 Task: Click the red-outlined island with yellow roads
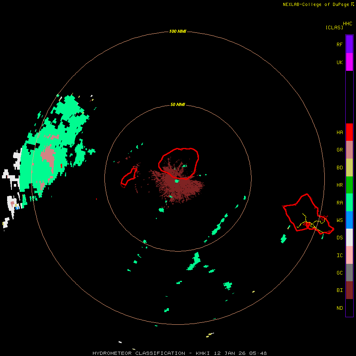(x=308, y=214)
